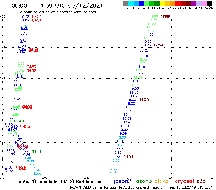Image resolution: width=216 pixels, height=190 pixels.
Task: Click the s3a satellite legend label
Action: (201, 181)
